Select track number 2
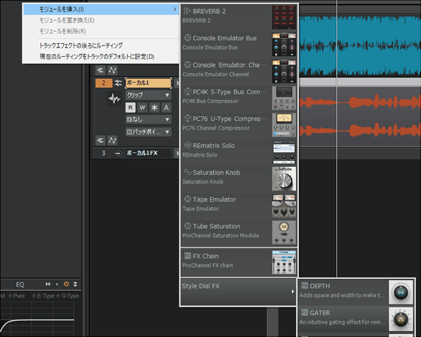Screen dimensions: 421x337 click(103, 83)
